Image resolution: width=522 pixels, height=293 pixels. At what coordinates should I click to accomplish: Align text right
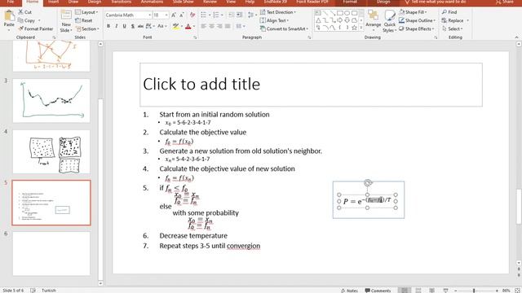coord(219,26)
